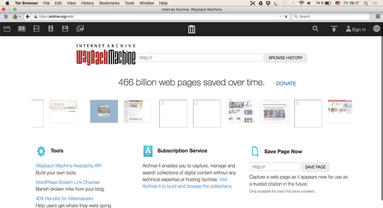This screenshot has height=208, width=383.
Task: Click the S extension icon in browser toolbar
Action: [6, 17]
